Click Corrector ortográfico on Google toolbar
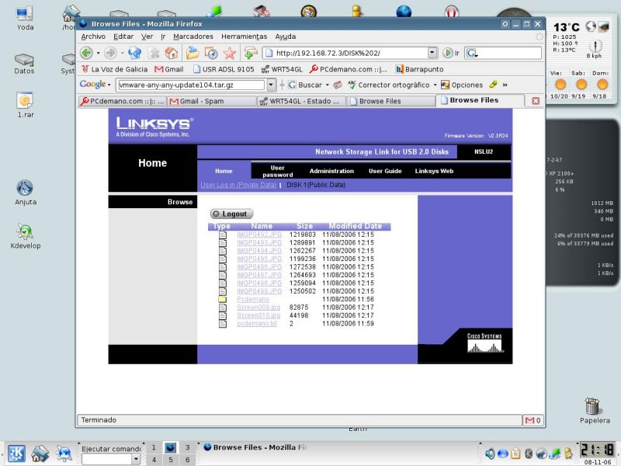Screen dimensions: 621x466 (389, 85)
